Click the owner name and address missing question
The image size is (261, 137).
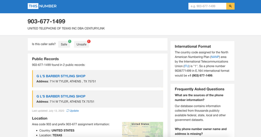pyautogui.click(x=201, y=131)
